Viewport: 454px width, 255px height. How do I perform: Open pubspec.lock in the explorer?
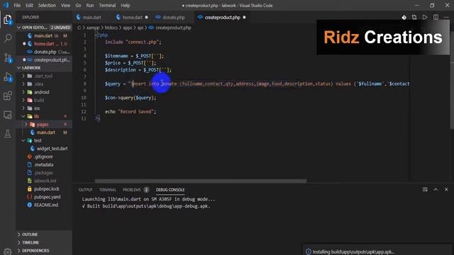tap(44, 189)
